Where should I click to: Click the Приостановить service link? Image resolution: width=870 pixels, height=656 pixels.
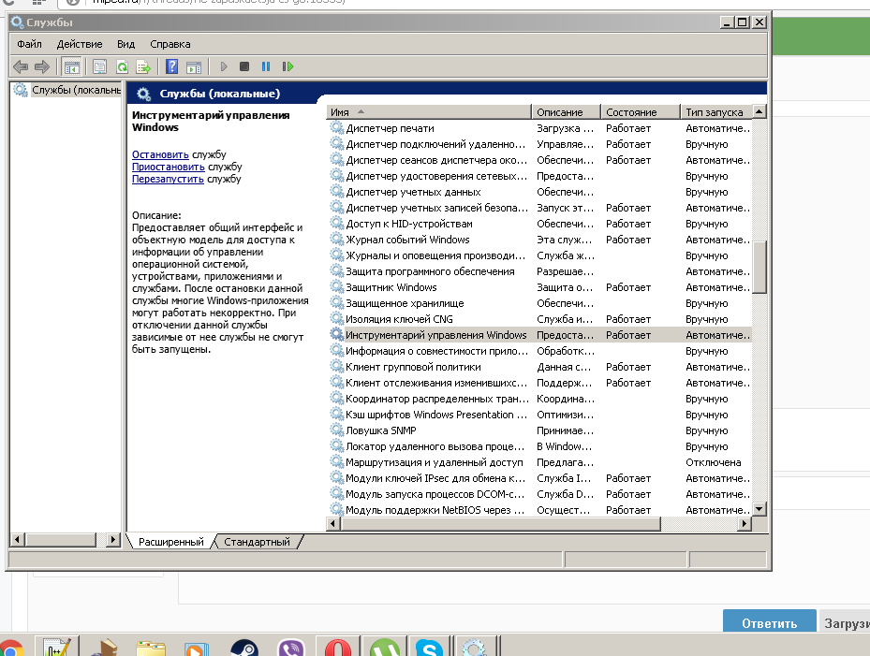pos(169,167)
